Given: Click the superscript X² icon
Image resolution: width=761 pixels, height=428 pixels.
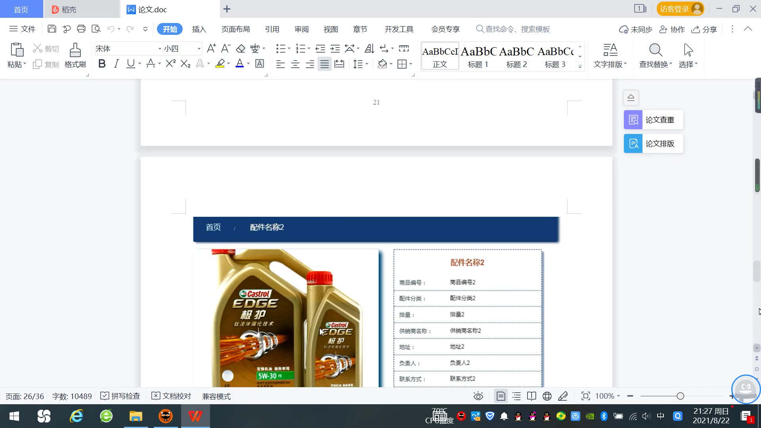Looking at the screenshot, I should click(170, 64).
